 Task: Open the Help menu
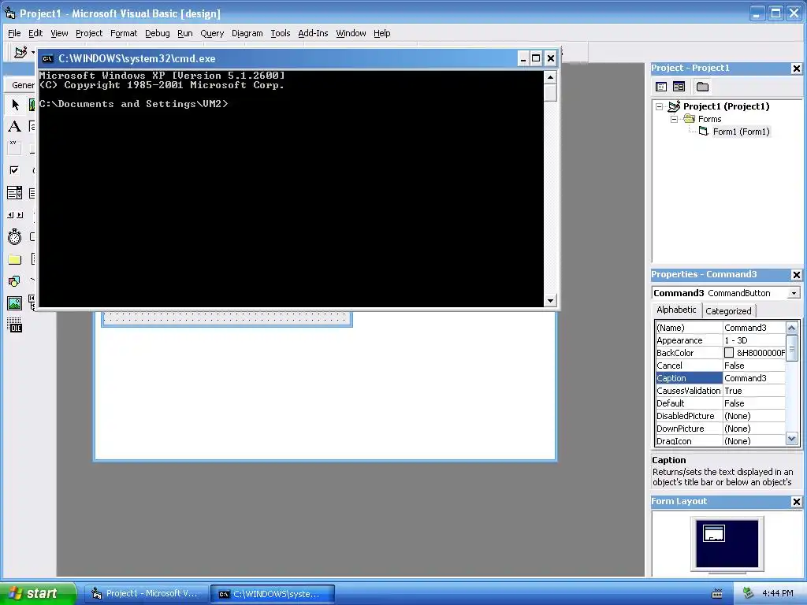click(x=382, y=33)
